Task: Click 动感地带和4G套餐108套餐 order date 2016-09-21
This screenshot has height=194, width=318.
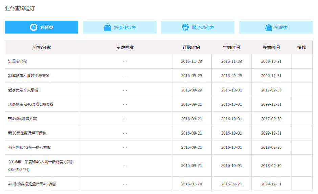Action: point(191,104)
